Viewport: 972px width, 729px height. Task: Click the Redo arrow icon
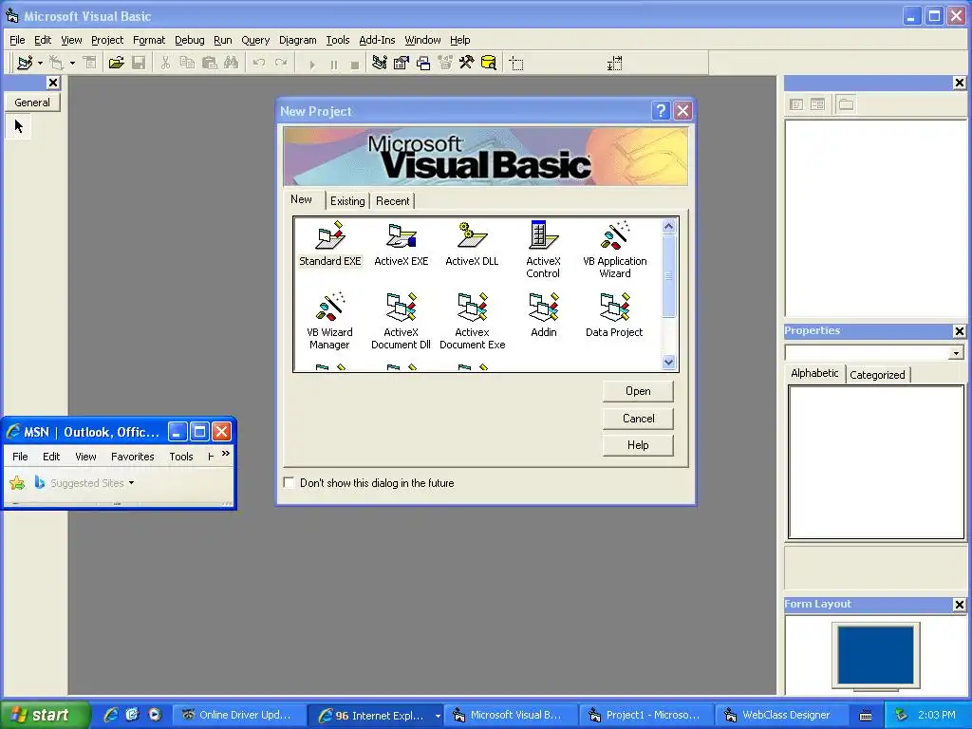point(281,63)
